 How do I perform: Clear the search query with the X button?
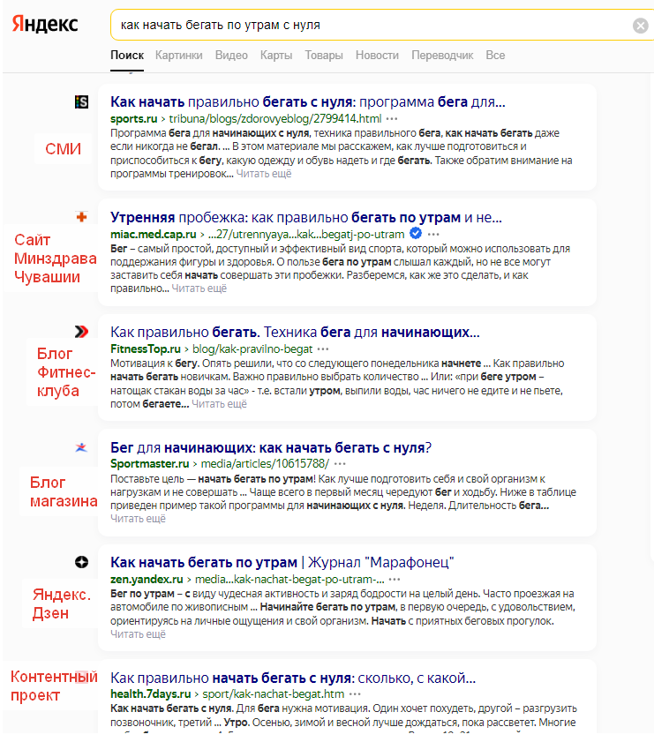click(x=640, y=25)
